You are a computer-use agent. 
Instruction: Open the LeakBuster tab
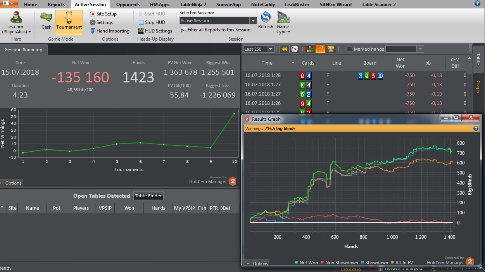point(297,5)
